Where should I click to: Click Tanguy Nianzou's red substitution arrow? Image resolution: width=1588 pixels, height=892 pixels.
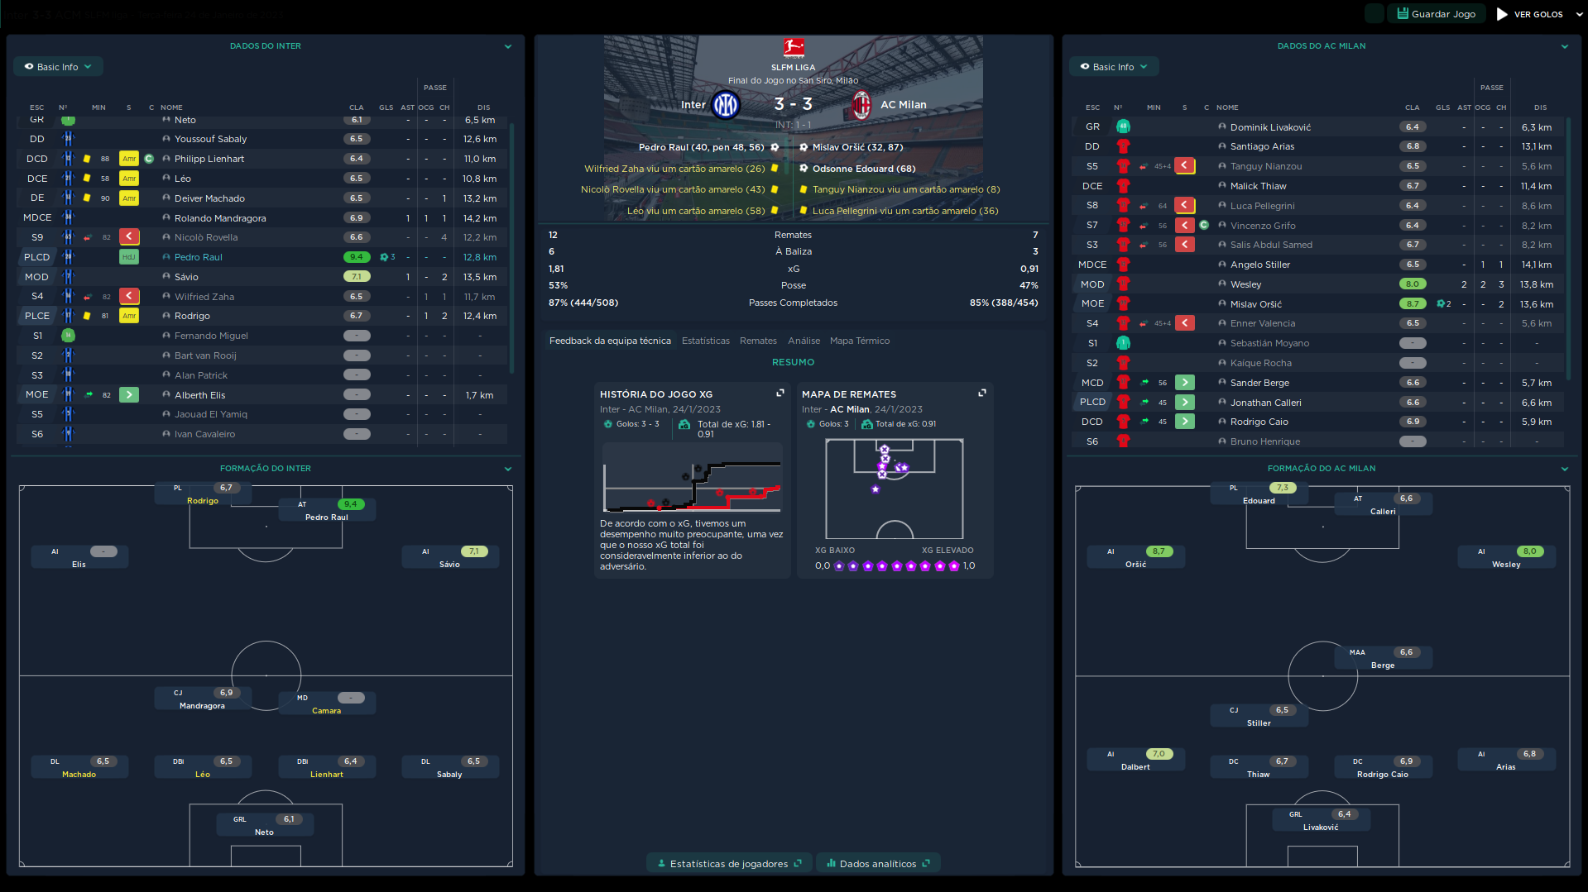click(1185, 166)
